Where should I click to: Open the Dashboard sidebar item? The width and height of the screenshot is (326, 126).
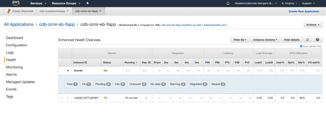coord(15,38)
